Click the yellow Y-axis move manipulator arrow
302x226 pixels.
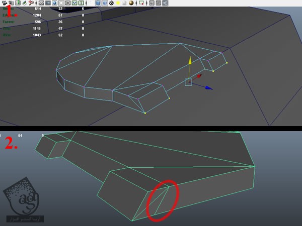(190, 61)
